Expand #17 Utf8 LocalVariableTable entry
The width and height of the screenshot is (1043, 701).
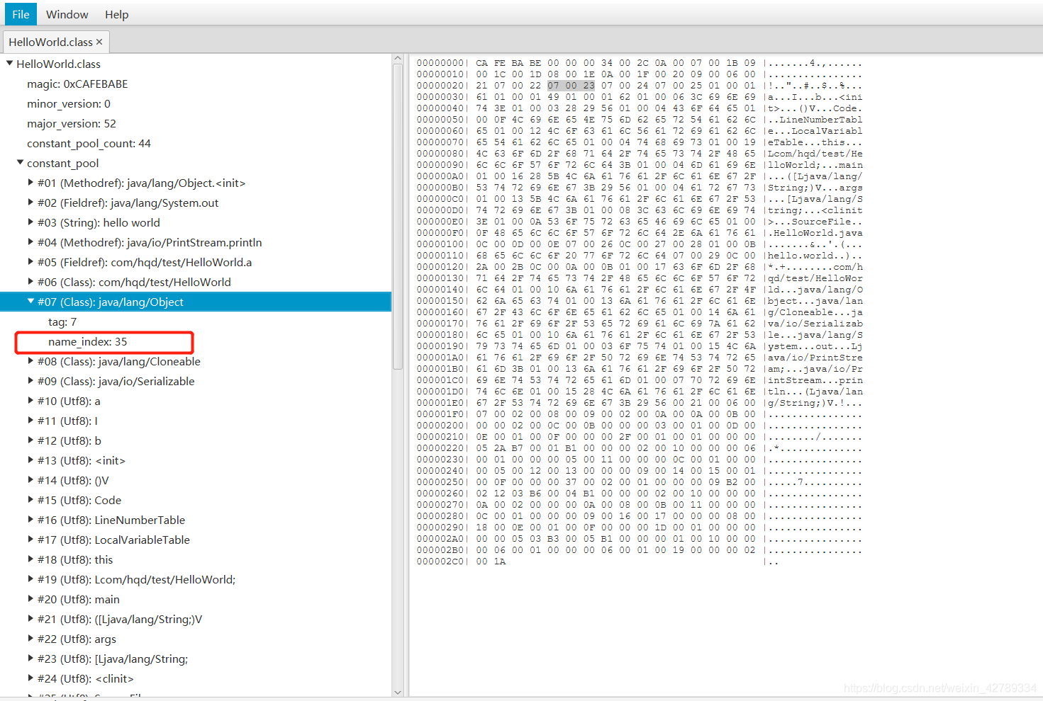coord(31,539)
